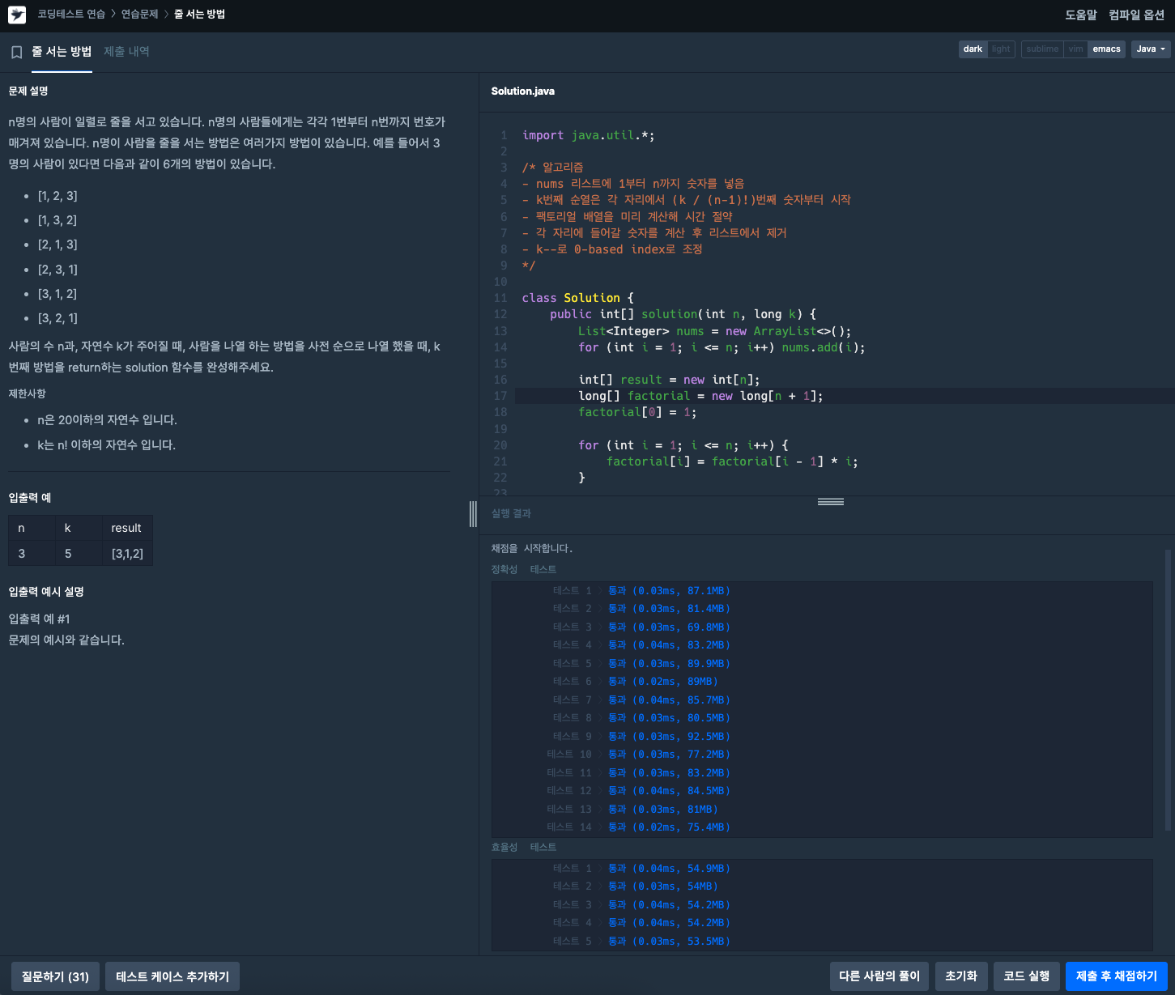The width and height of the screenshot is (1175, 995).
Task: Open 컴파일 옵션
Action: [x=1136, y=15]
